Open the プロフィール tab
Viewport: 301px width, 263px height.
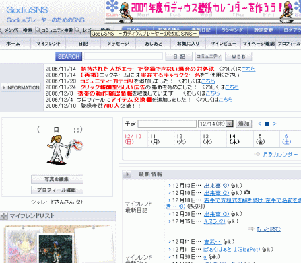[x=289, y=44]
